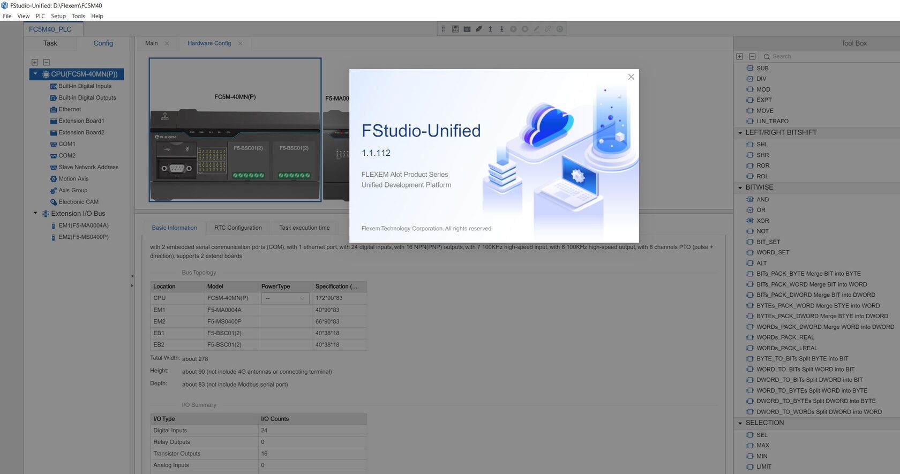Open the File menu
The height and width of the screenshot is (474, 900).
7,16
